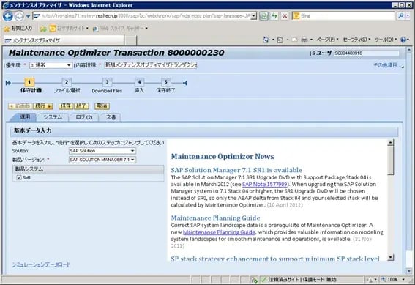Open the Web スライス ギャラリー link
This screenshot has width=415, height=285.
pyautogui.click(x=121, y=28)
